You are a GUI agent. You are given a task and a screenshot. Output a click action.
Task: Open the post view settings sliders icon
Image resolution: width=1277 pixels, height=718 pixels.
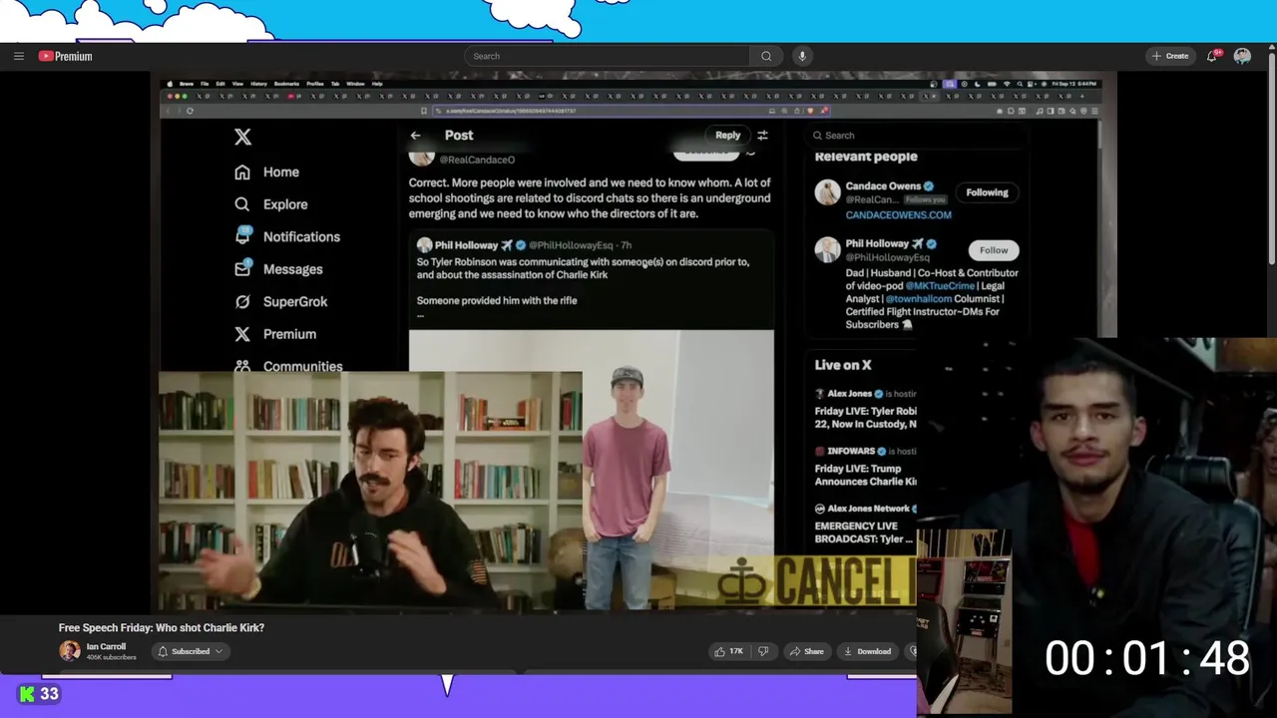(x=762, y=136)
